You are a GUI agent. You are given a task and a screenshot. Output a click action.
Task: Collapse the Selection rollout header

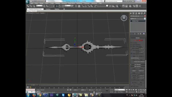pyautogui.click(x=138, y=38)
